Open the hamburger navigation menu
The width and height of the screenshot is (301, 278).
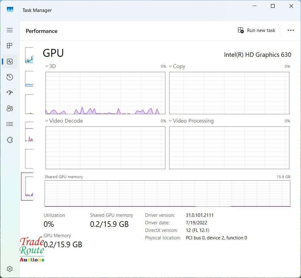pyautogui.click(x=10, y=30)
